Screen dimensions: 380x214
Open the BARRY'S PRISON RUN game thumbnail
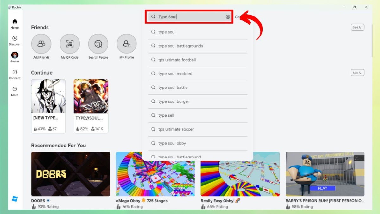pyautogui.click(x=325, y=174)
